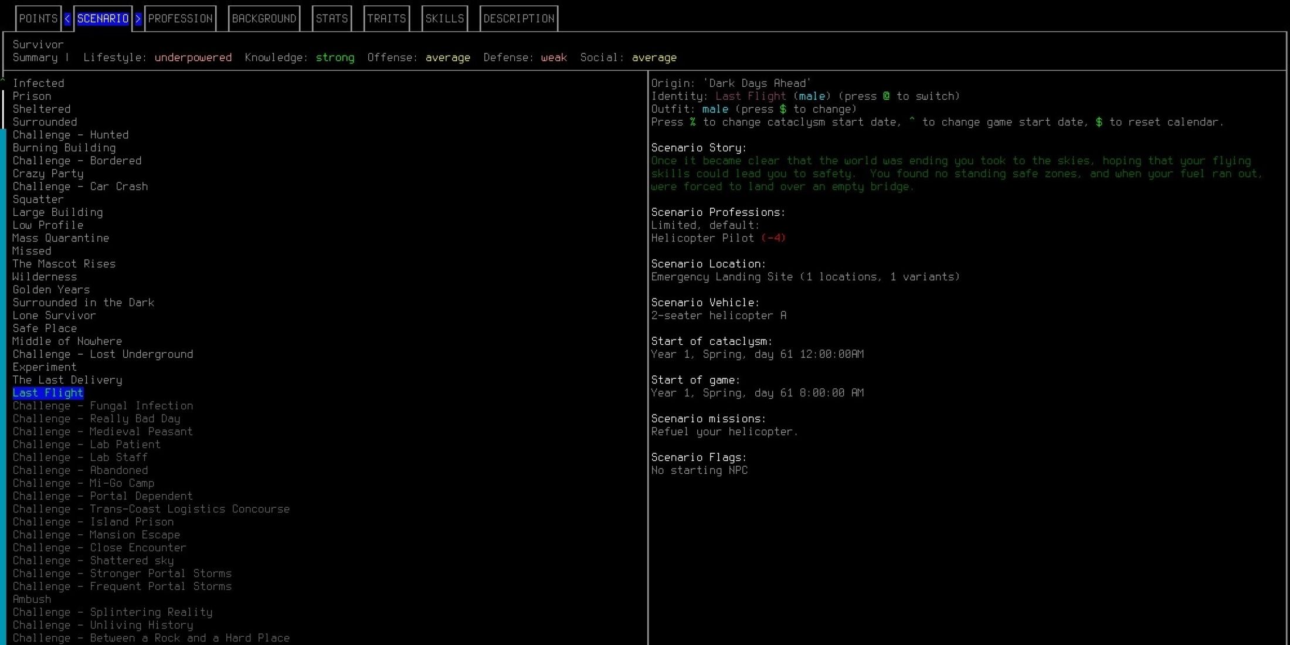Pick the Low Profile scenario

tap(48, 225)
